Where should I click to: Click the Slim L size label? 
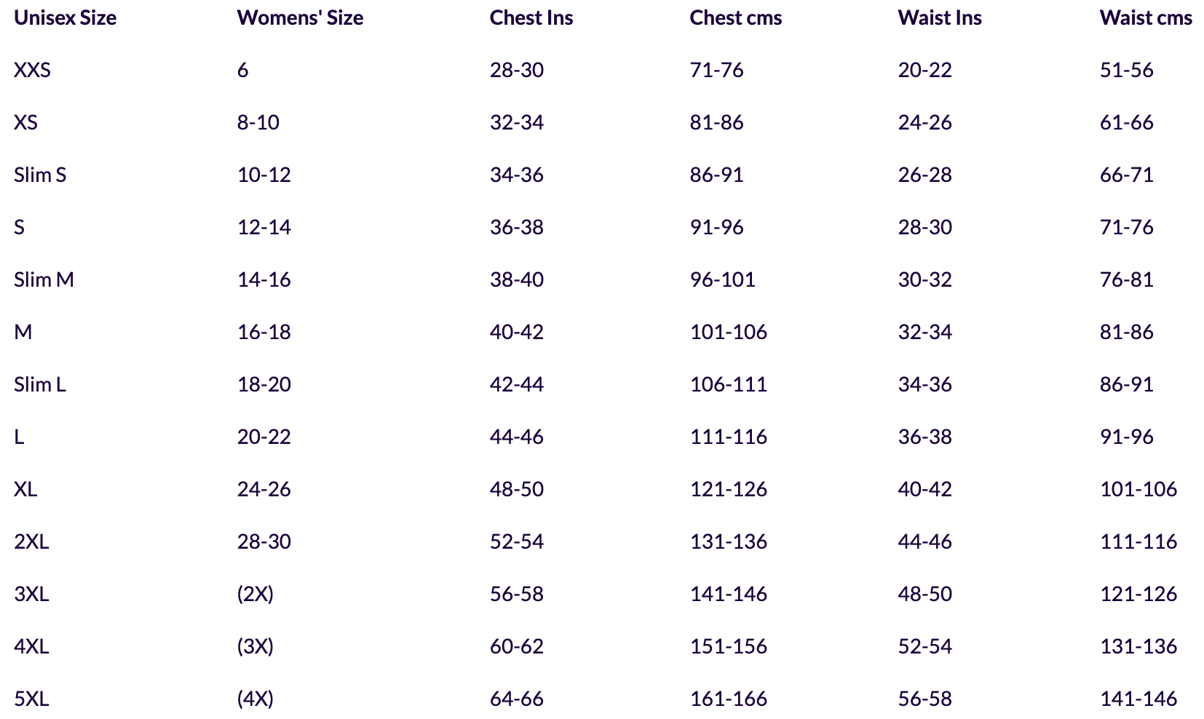coord(40,384)
